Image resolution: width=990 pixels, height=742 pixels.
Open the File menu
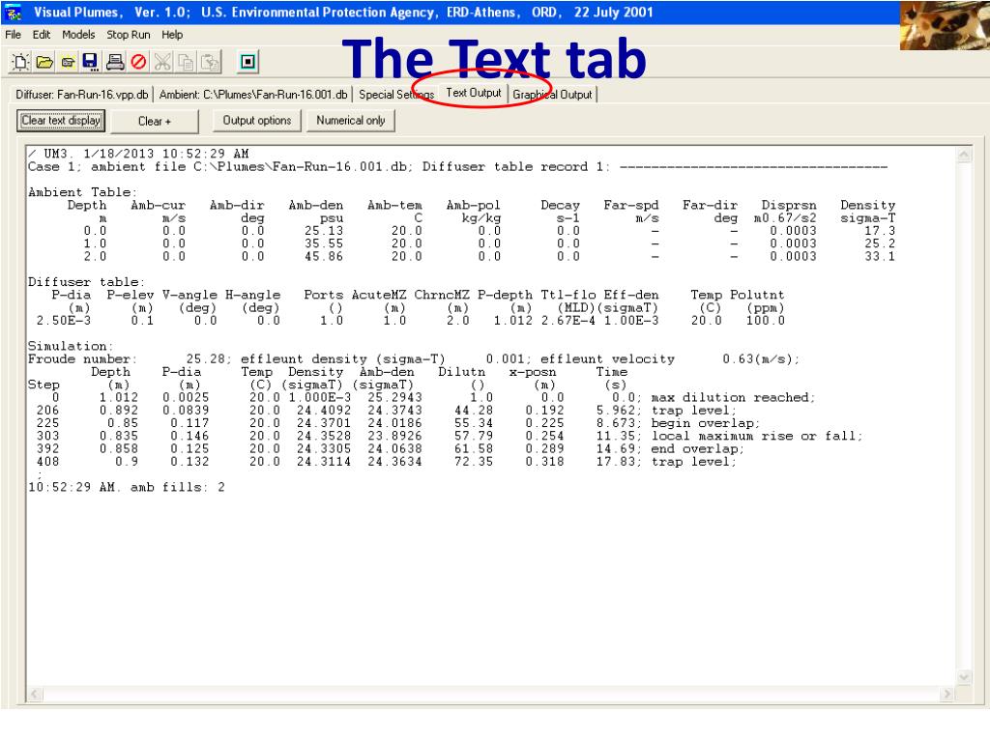pyautogui.click(x=14, y=35)
